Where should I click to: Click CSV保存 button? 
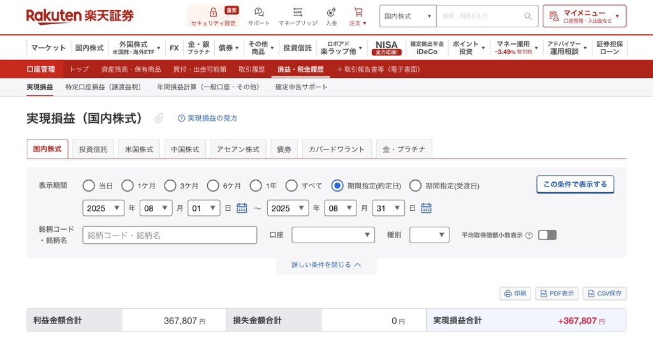click(x=605, y=294)
